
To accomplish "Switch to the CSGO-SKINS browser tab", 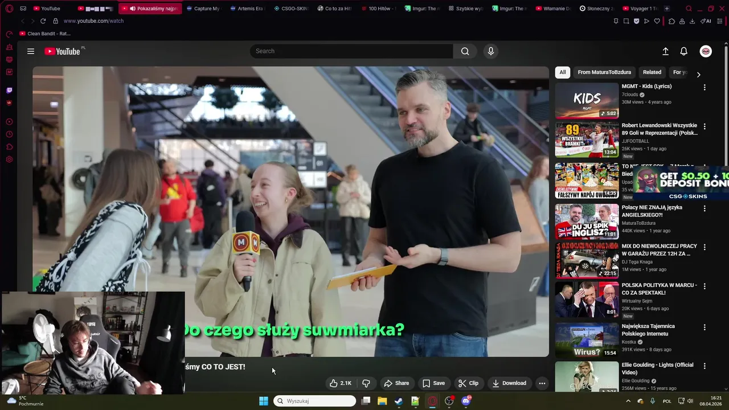I will coord(290,9).
